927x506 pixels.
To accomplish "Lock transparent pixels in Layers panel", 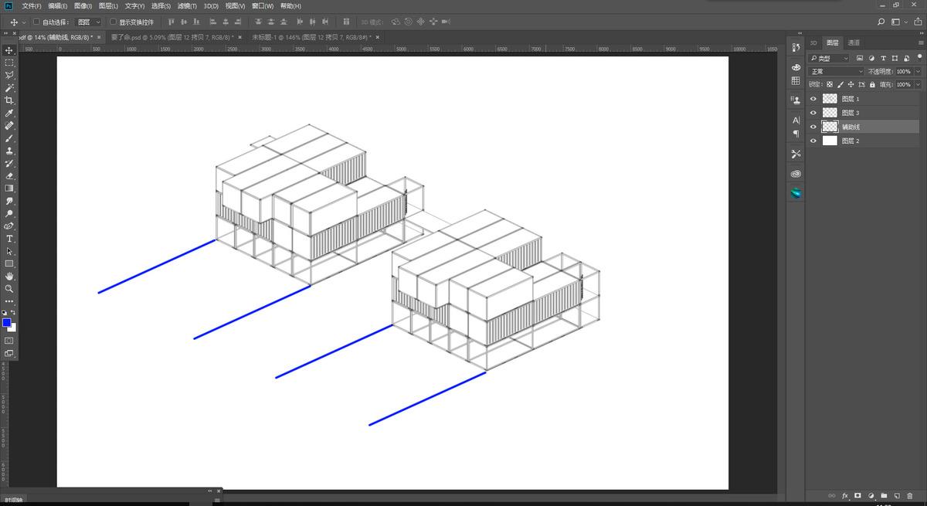I will tap(830, 84).
